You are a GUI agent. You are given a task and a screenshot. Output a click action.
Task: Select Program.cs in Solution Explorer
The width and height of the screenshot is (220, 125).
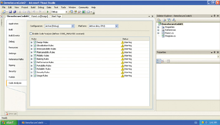pyautogui.click(x=170, y=36)
